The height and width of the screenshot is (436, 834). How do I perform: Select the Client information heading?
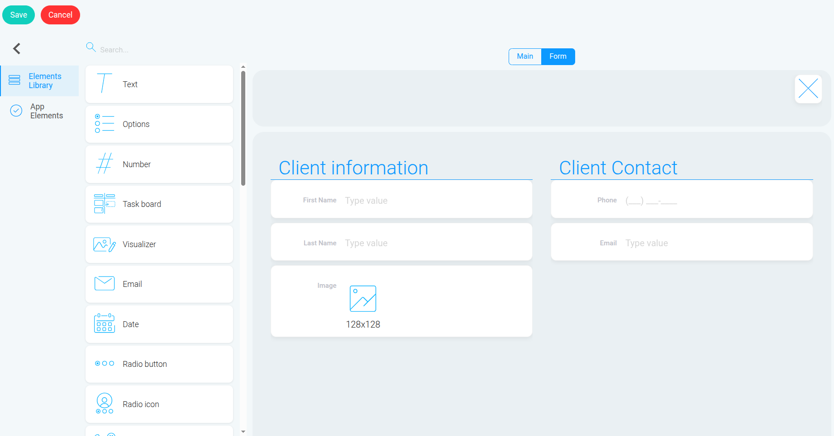point(353,168)
